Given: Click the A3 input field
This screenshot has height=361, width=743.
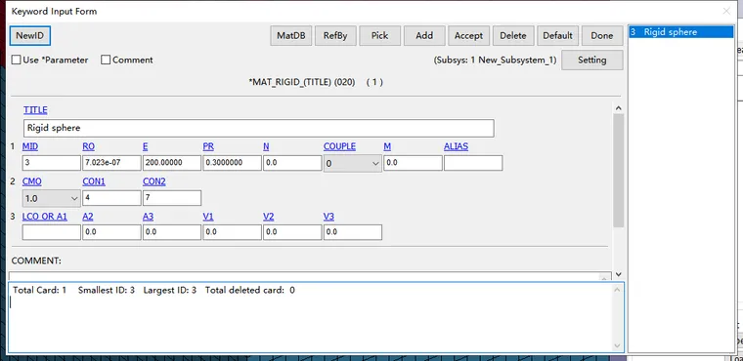Looking at the screenshot, I should (x=171, y=232).
